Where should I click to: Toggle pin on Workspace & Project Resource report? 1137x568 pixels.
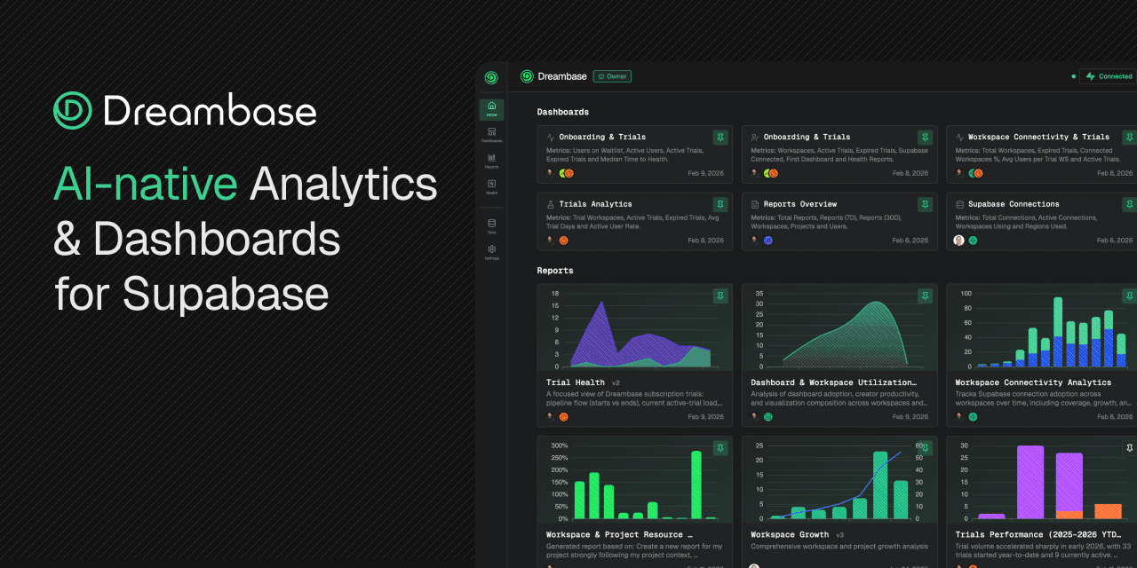point(720,448)
